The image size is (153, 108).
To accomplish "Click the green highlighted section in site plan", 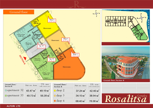I will (x=139, y=32).
